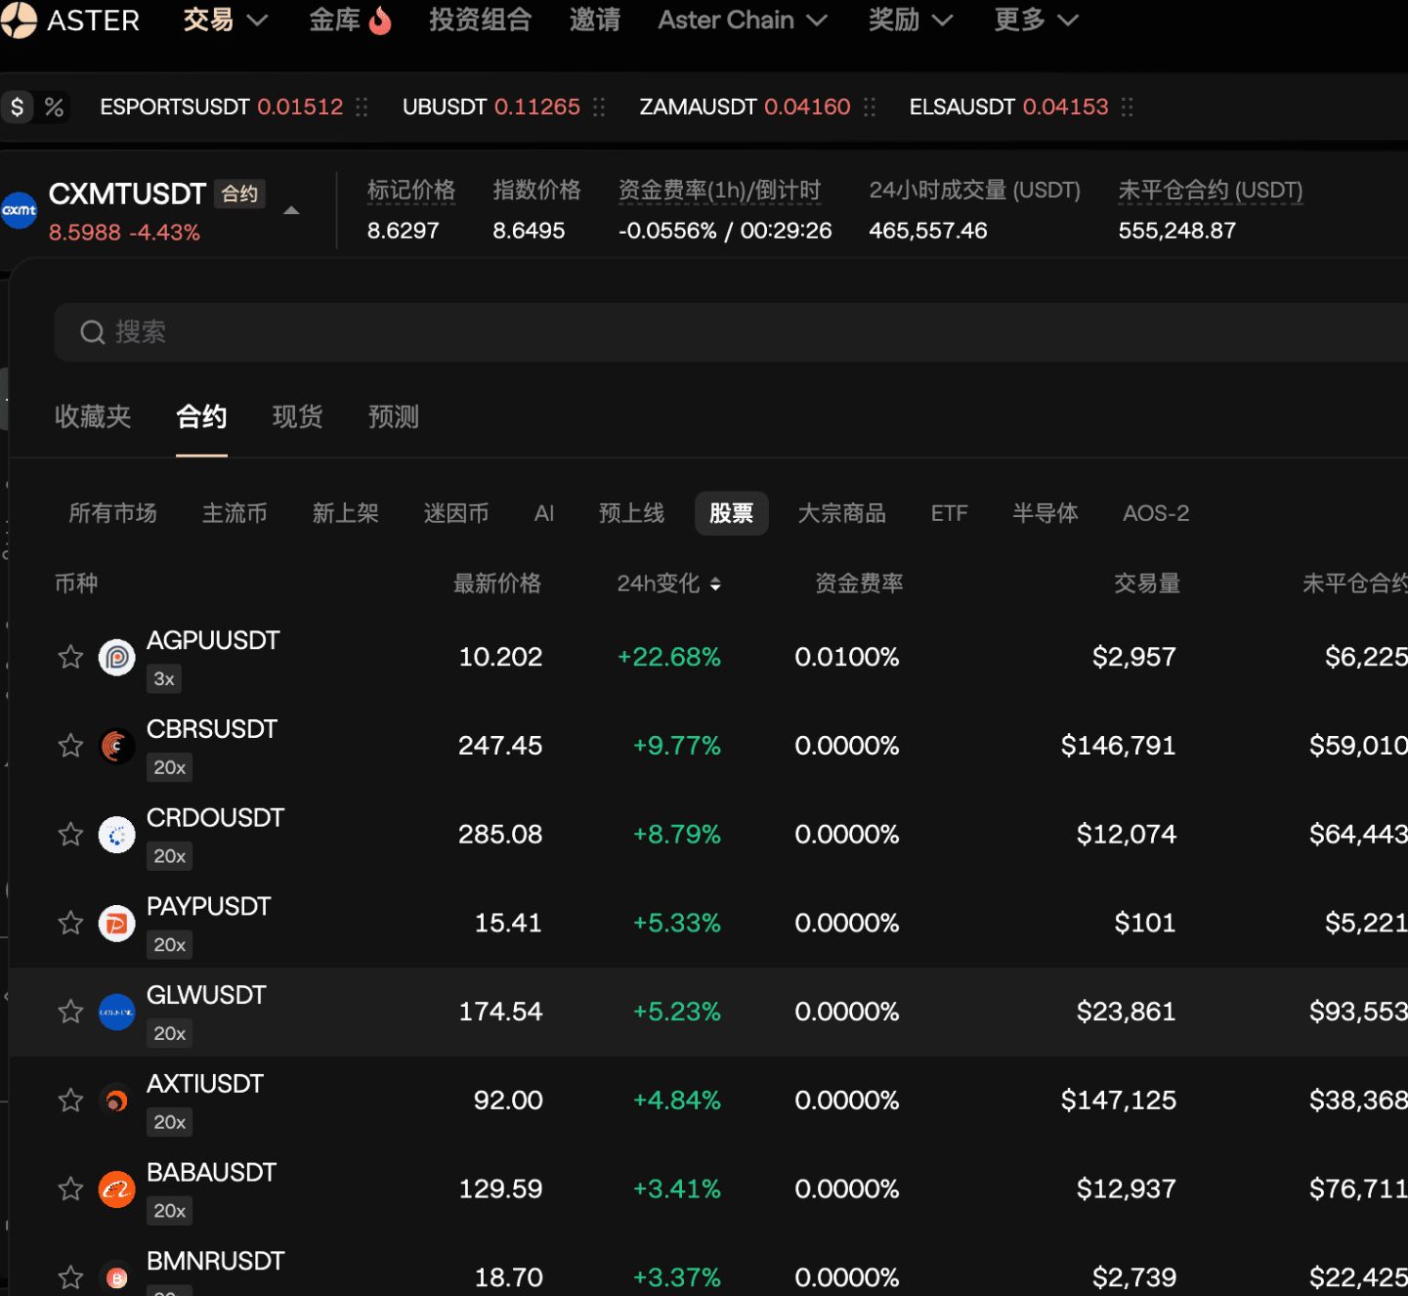Open the UBUSDT ticker
This screenshot has height=1296, width=1408.
(491, 107)
